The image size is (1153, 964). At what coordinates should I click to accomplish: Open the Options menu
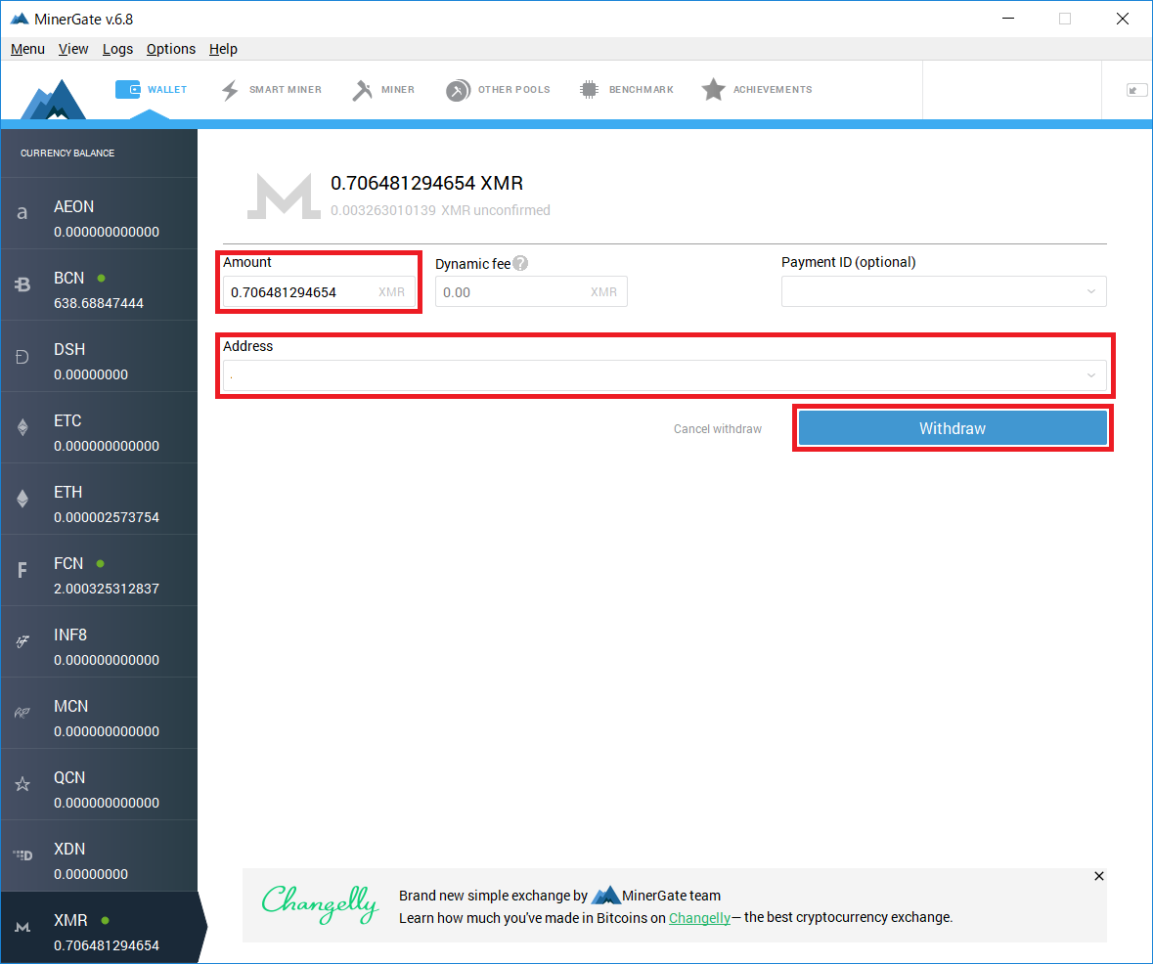tap(170, 49)
